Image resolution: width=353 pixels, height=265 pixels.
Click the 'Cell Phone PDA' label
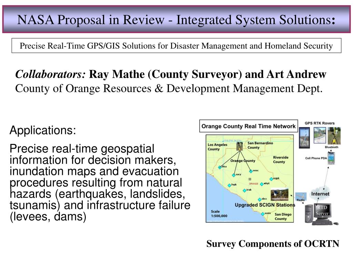click(316, 158)
